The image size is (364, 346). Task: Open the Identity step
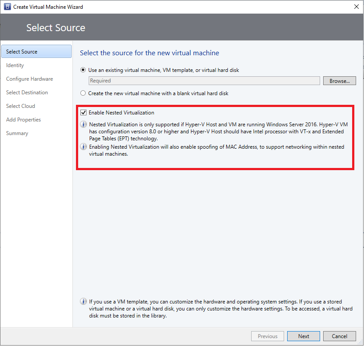coord(15,65)
